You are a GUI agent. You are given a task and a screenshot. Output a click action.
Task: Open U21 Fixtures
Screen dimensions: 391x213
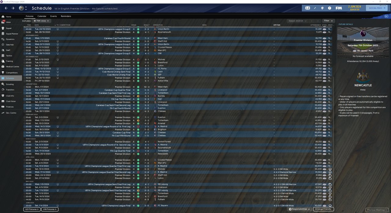31,209
